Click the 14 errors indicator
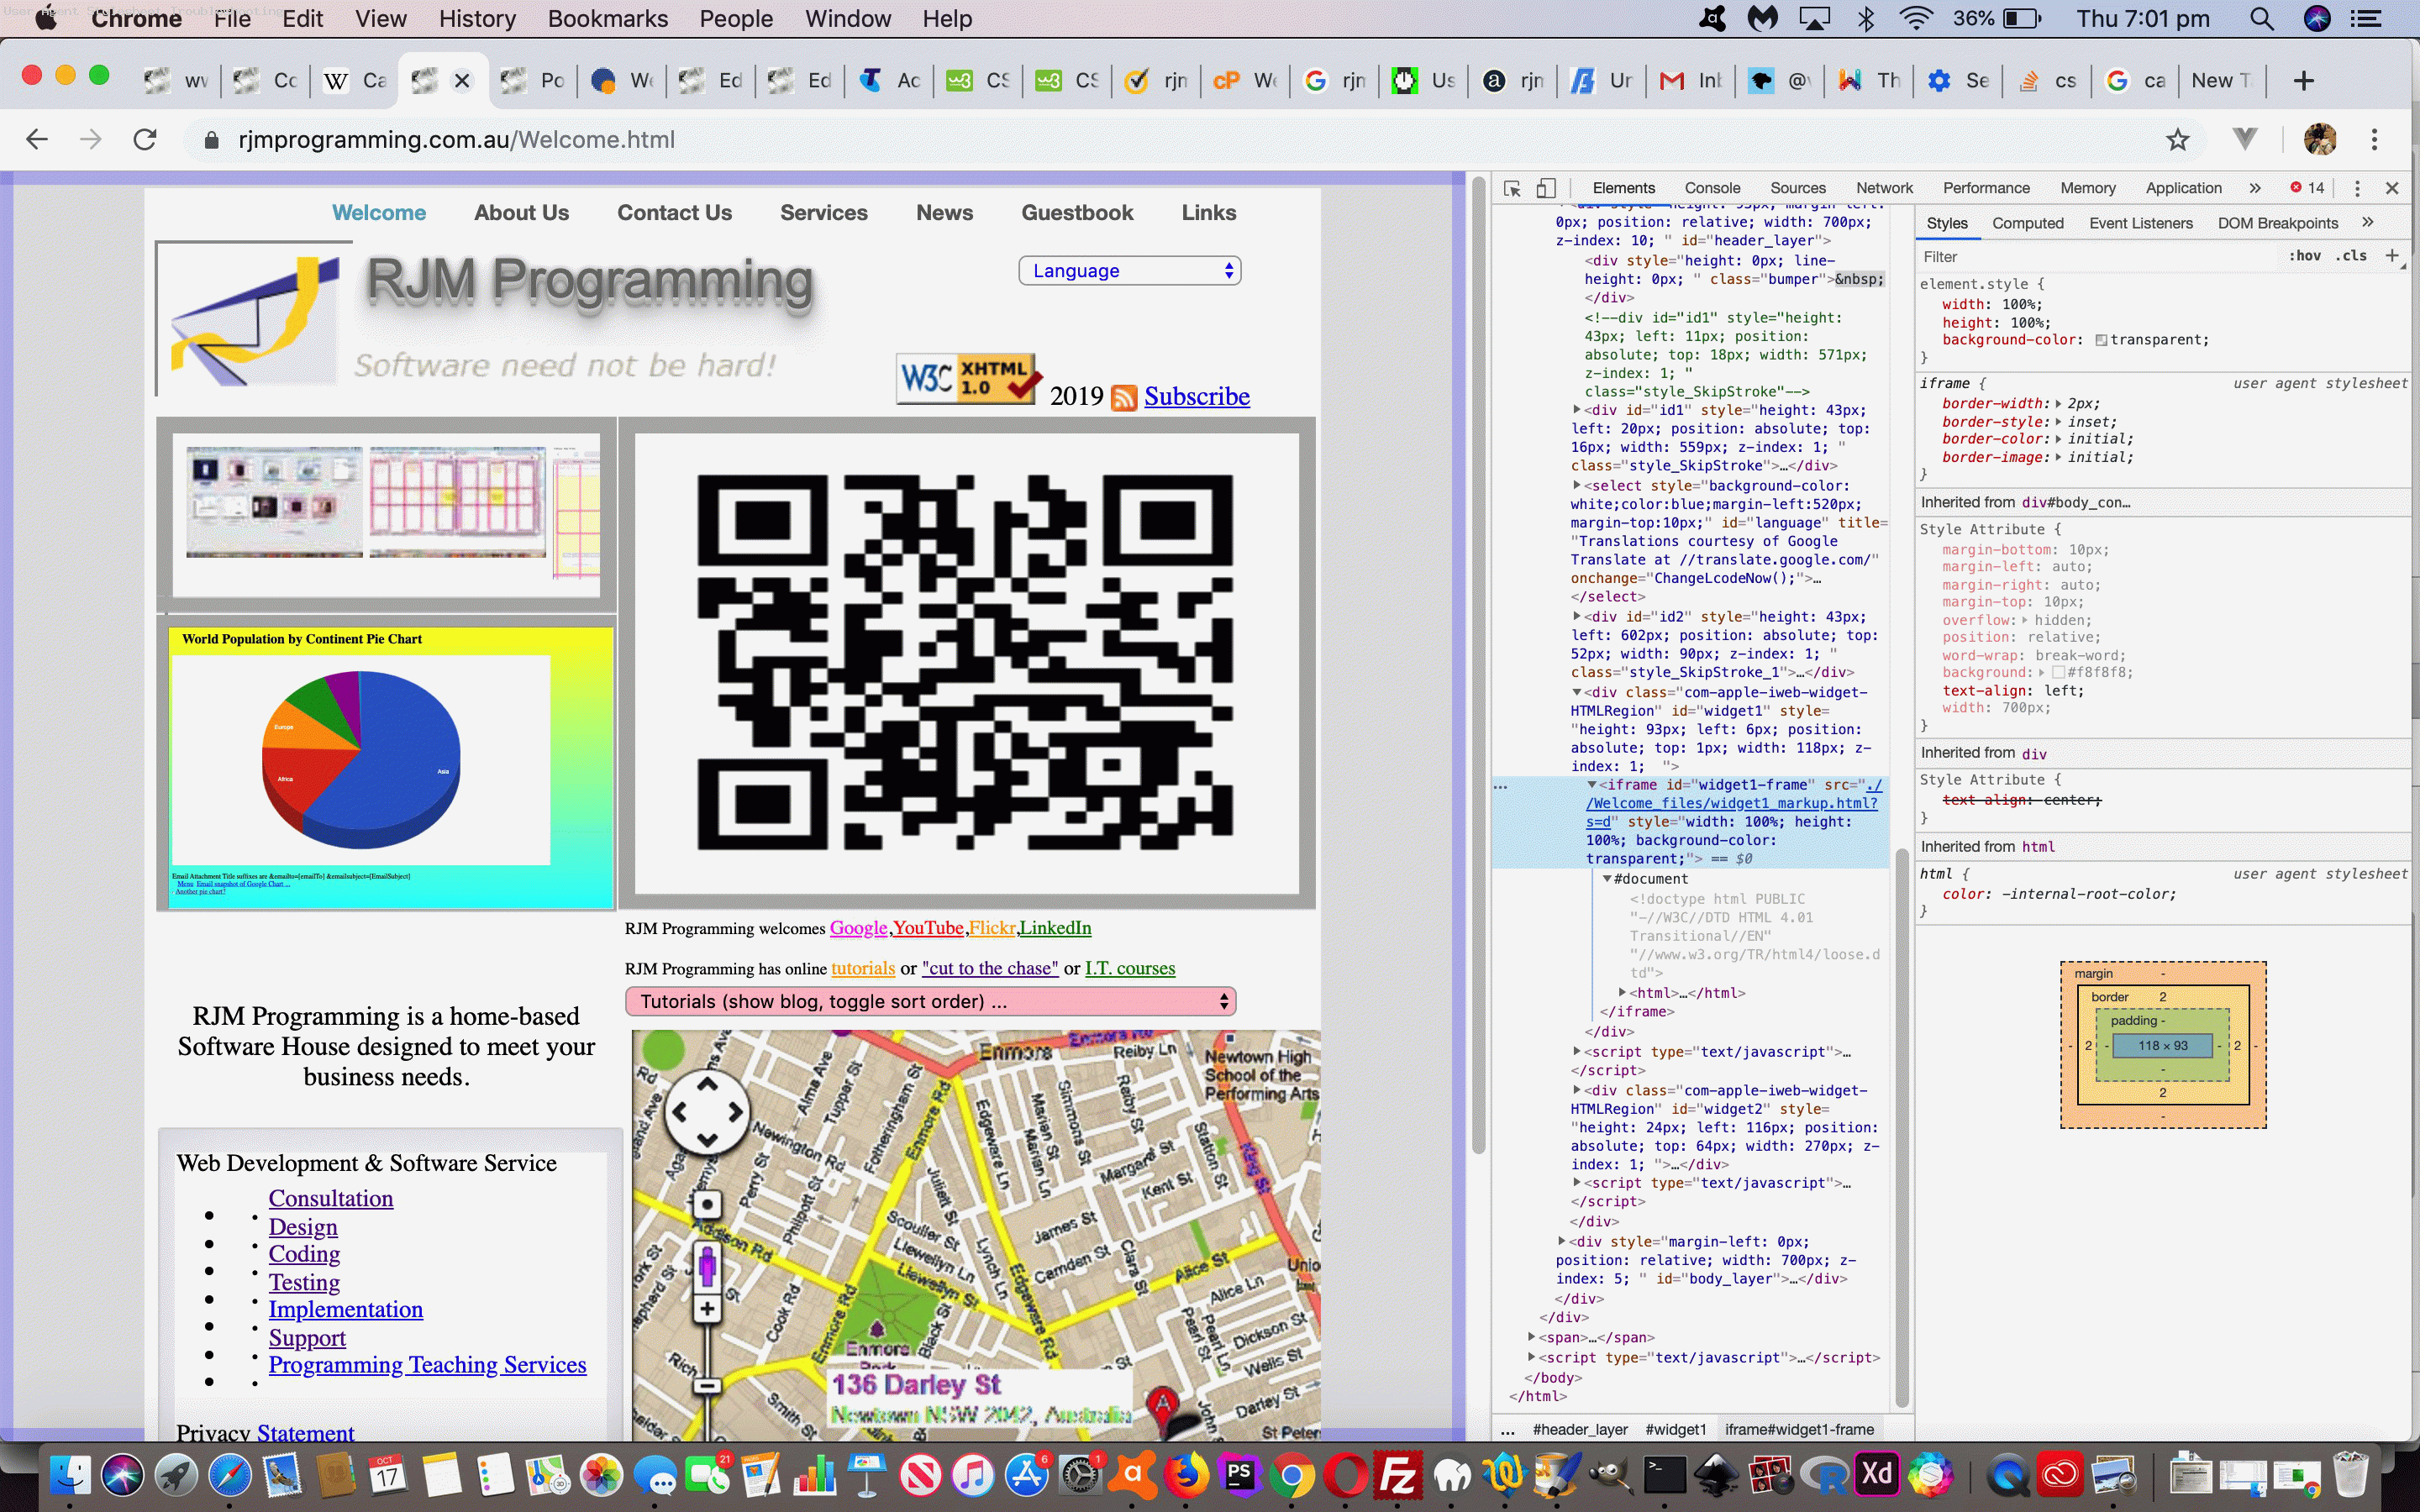 (2308, 188)
